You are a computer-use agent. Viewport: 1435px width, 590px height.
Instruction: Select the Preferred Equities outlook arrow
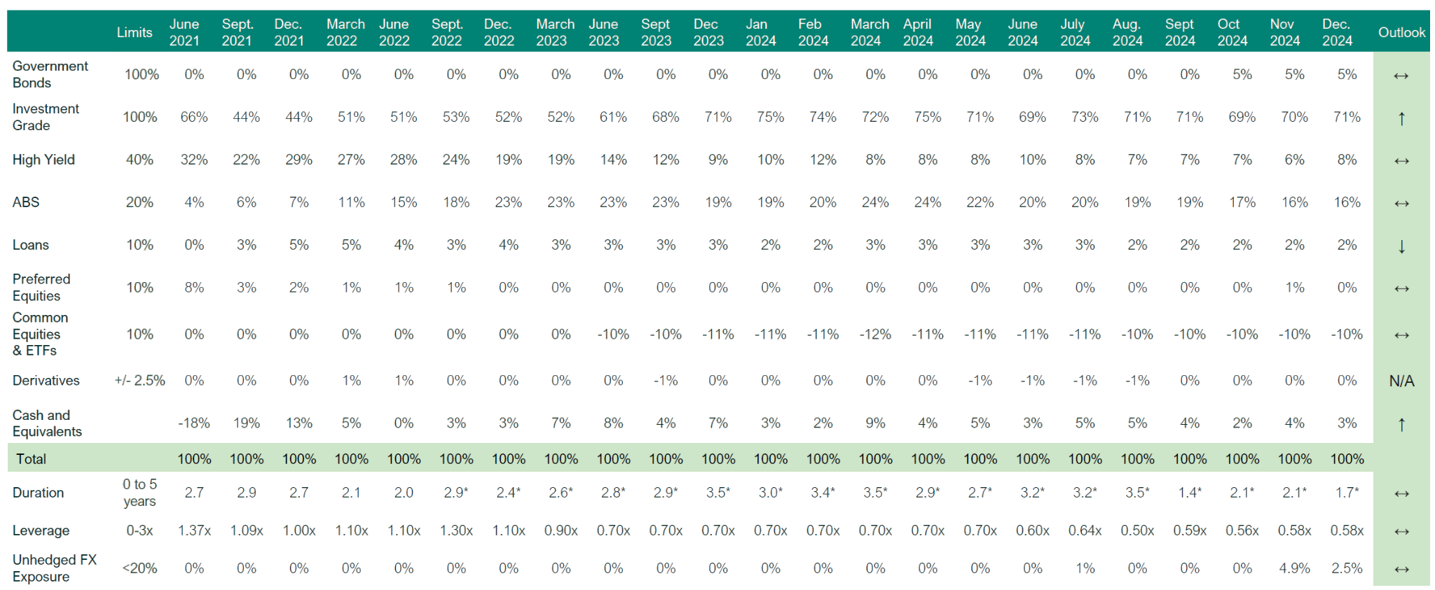point(1401,288)
